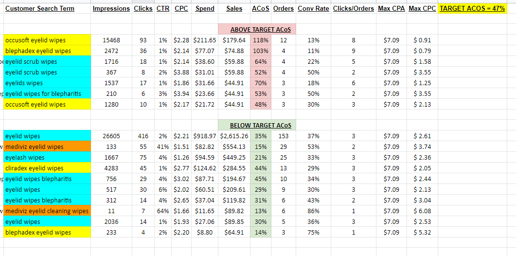Click the Max CPC column header
This screenshot has height=256, width=516.
(x=422, y=9)
